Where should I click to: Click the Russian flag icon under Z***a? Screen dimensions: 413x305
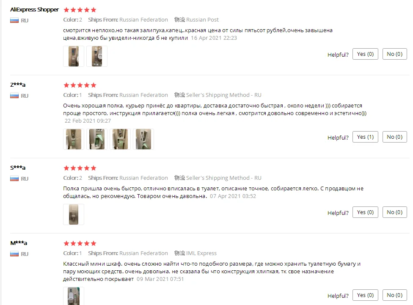(x=14, y=96)
